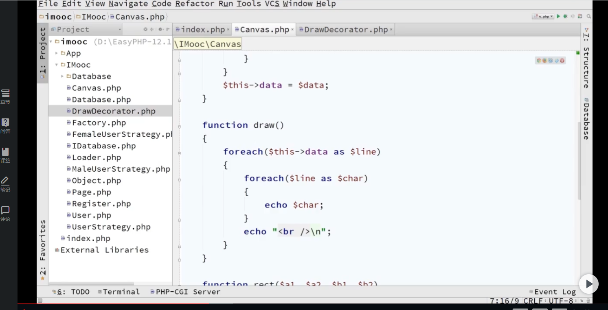Close the DrawDecorator.php editor tab
Viewport: 608px width, 310px height.
tap(391, 30)
